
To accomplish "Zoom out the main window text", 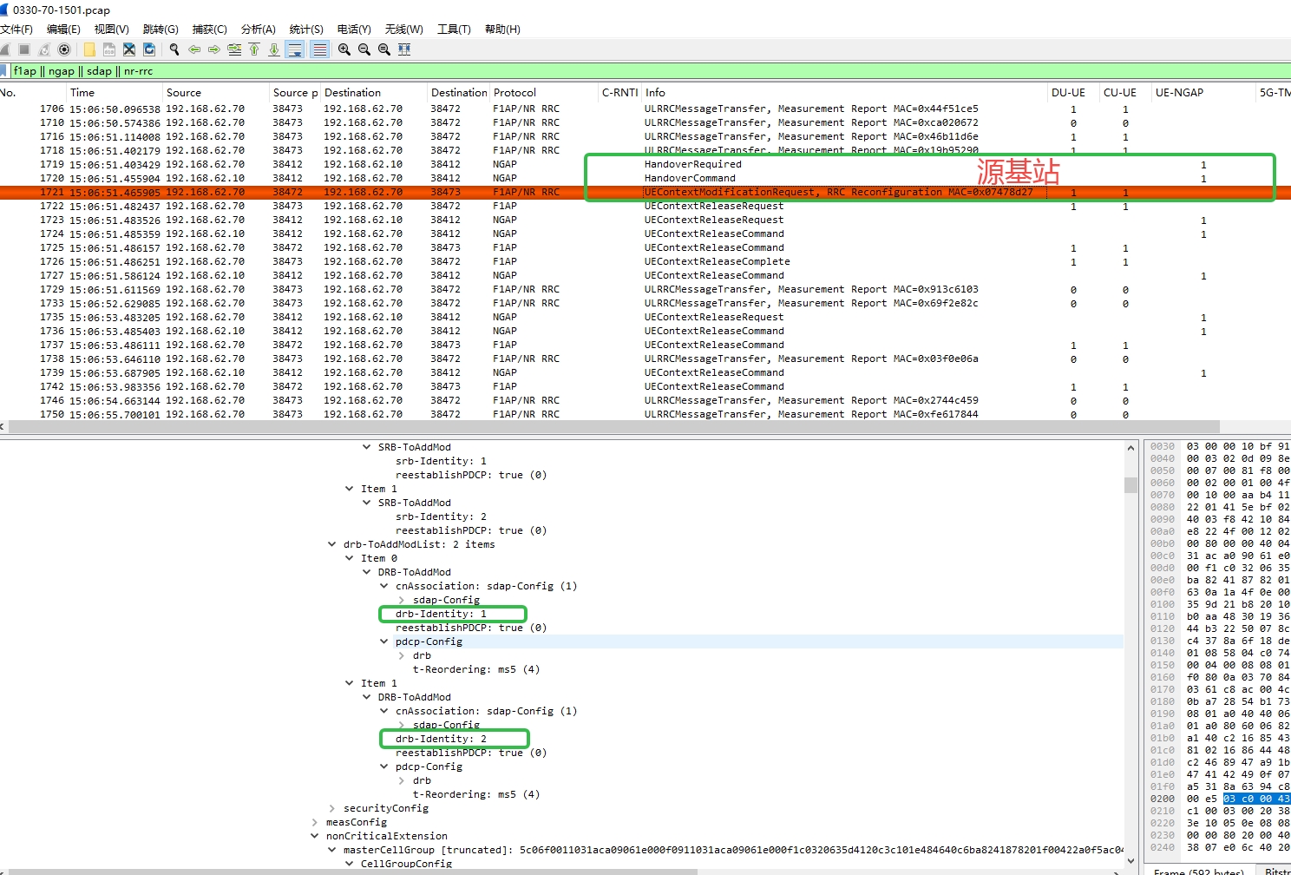I will (x=364, y=49).
